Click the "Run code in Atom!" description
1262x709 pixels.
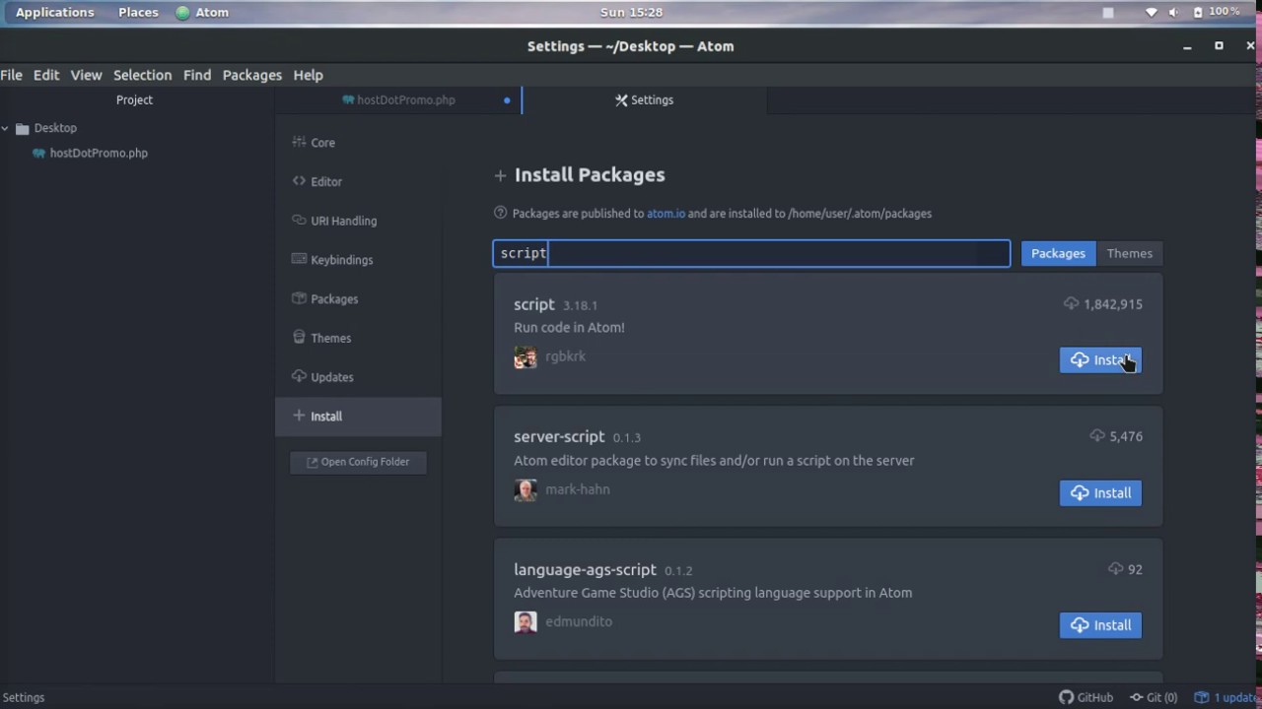[x=569, y=327]
